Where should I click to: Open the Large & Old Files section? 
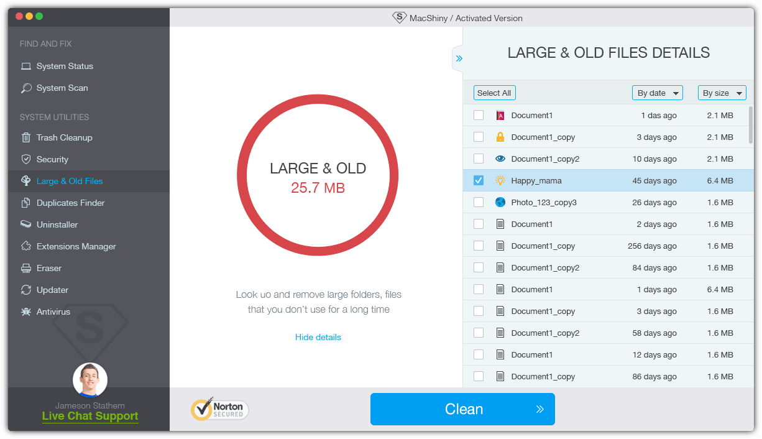[89, 181]
